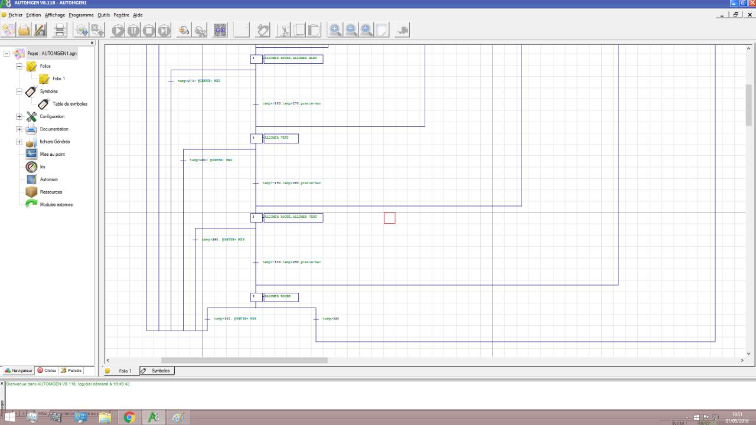Open the Affichage menu
The height and width of the screenshot is (425, 756).
tap(55, 15)
